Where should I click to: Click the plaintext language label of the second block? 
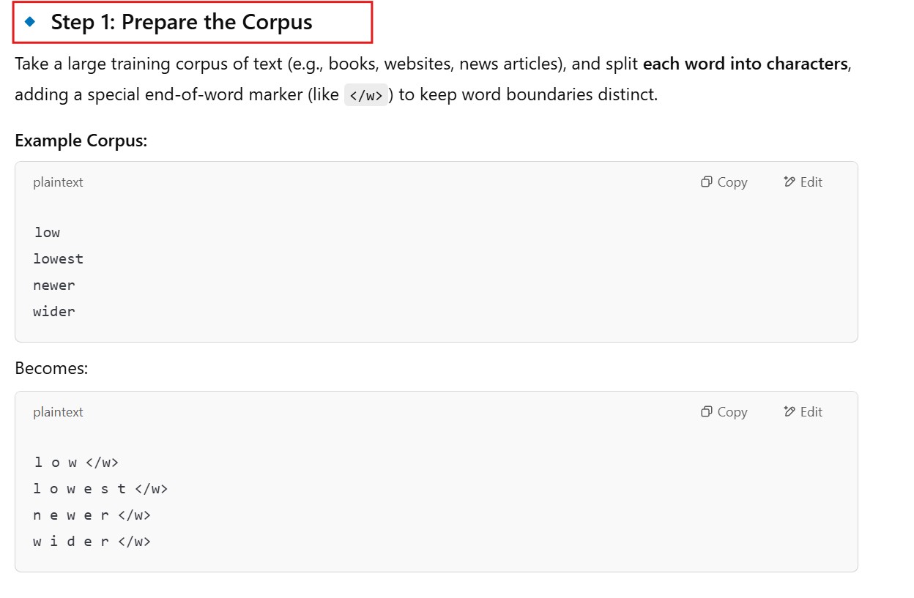click(58, 412)
